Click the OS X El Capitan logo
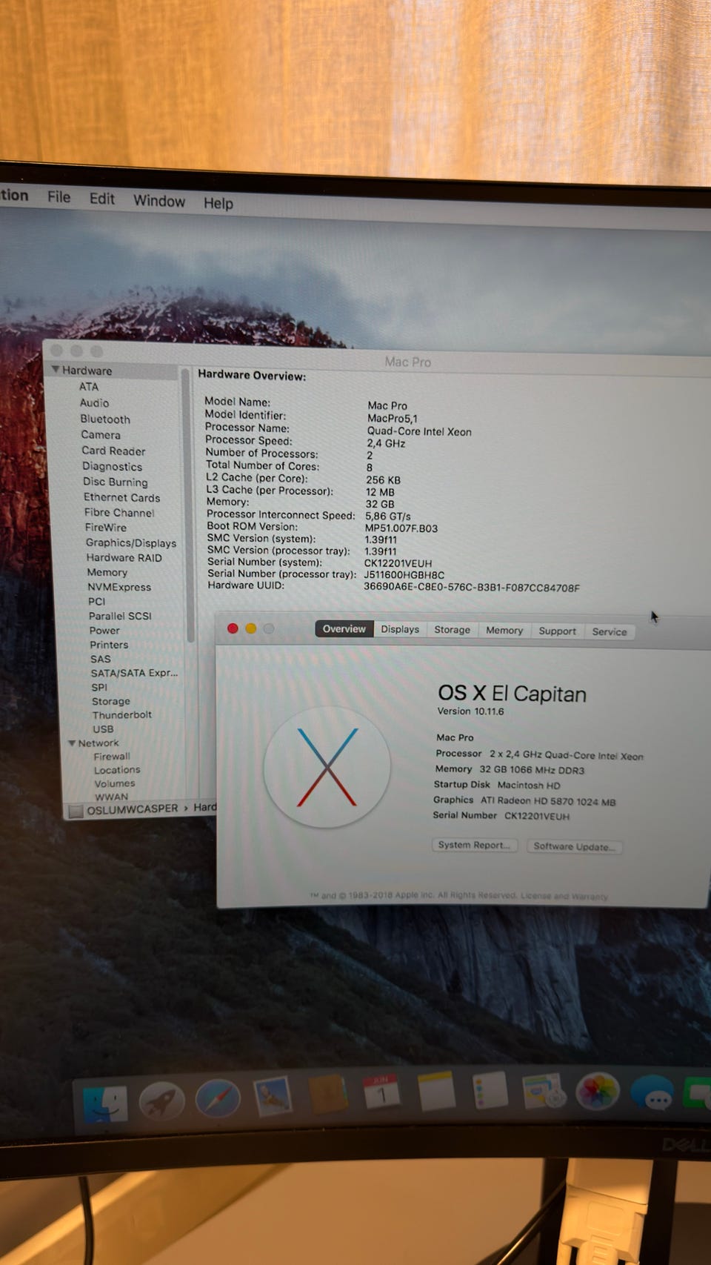 coord(327,766)
